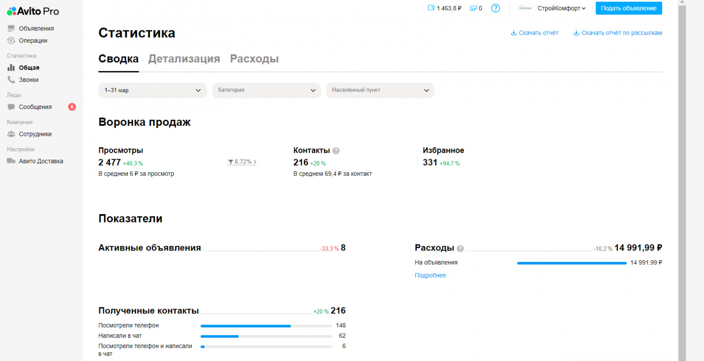Open the red unread messages badge

coord(72,107)
